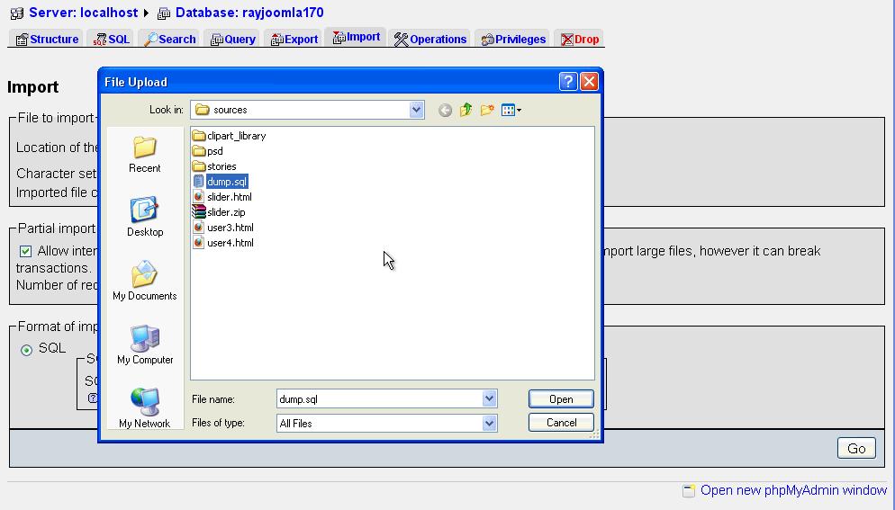Select the clipart_library folder

pyautogui.click(x=230, y=136)
